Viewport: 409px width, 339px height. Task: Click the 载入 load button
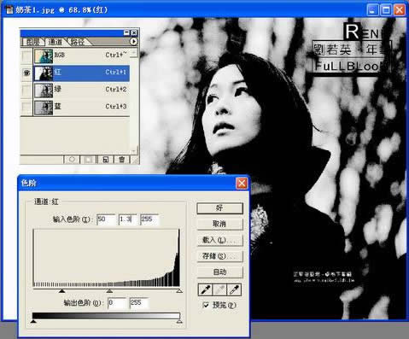tap(219, 240)
